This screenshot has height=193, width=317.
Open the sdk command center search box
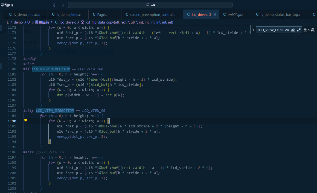coord(150,5)
